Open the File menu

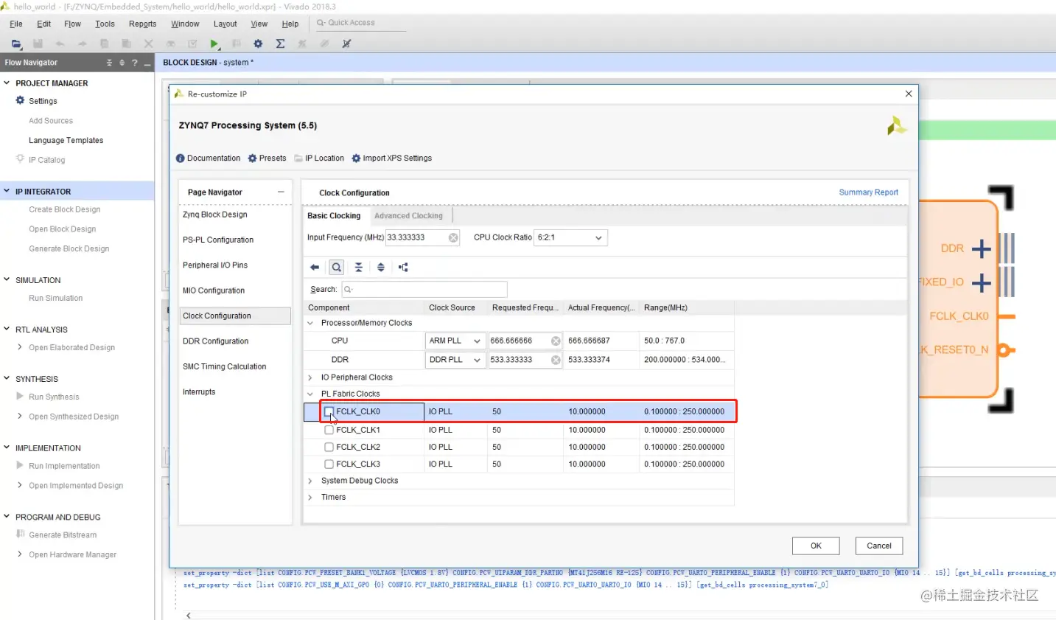pyautogui.click(x=16, y=24)
